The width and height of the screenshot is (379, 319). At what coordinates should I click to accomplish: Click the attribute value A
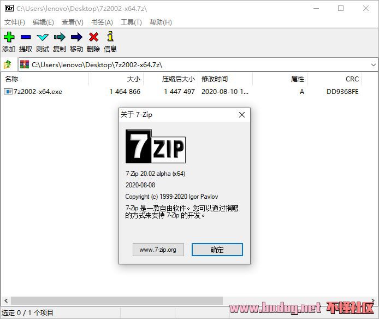(302, 92)
